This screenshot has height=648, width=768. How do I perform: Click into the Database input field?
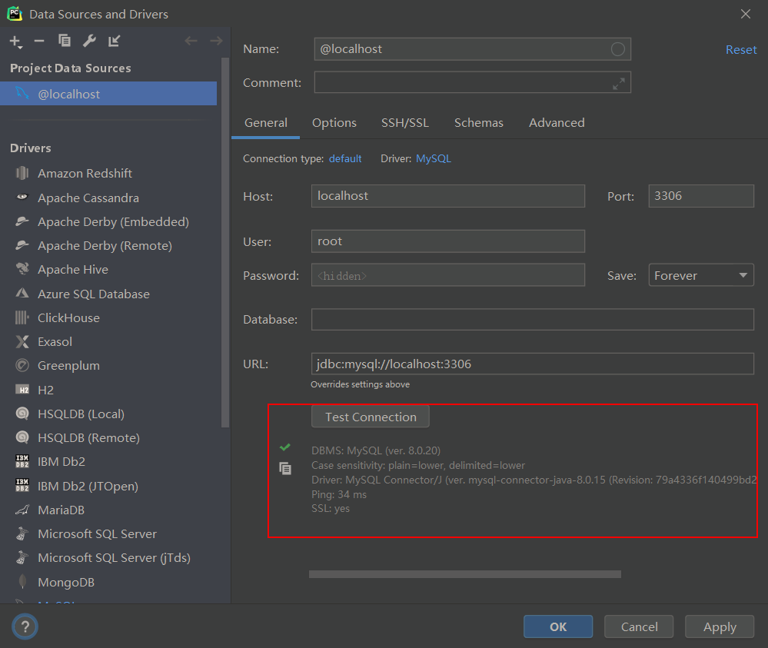pos(532,320)
